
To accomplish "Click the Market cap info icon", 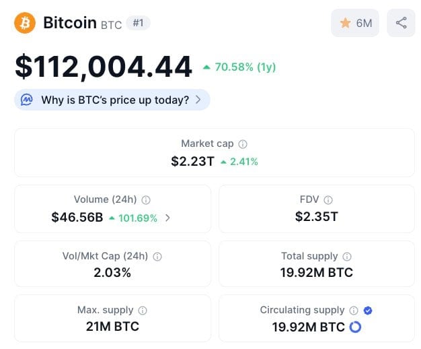I will click(243, 144).
